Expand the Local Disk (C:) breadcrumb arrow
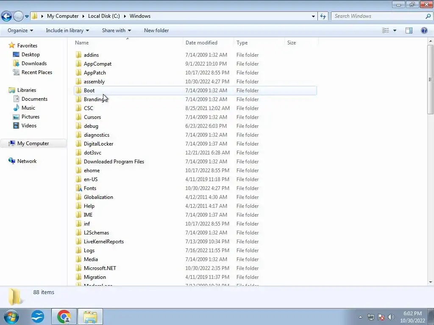 pos(125,16)
